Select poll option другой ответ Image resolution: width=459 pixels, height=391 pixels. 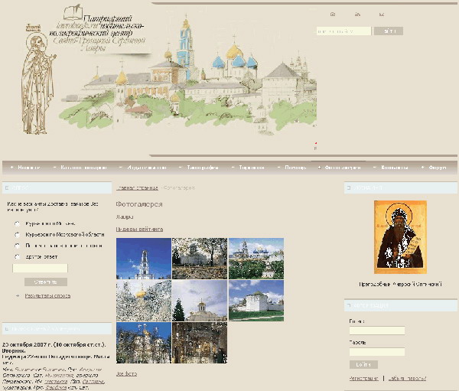(18, 257)
